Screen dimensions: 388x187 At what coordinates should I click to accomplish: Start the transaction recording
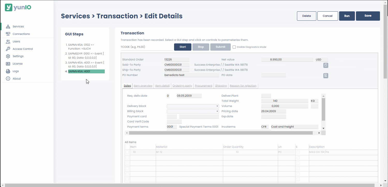click(183, 47)
